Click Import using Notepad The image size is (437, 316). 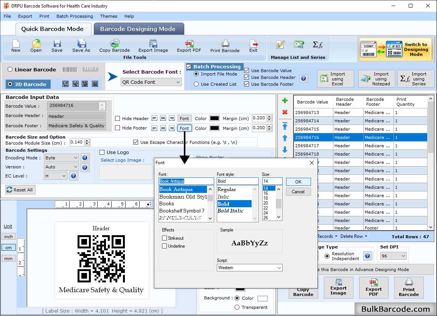pyautogui.click(x=376, y=79)
